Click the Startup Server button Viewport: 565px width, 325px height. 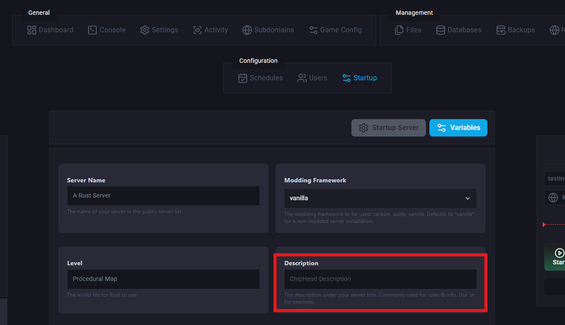pos(388,128)
